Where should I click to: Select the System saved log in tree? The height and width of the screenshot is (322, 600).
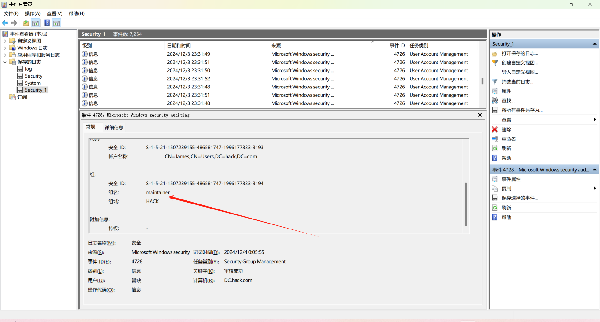tap(32, 83)
